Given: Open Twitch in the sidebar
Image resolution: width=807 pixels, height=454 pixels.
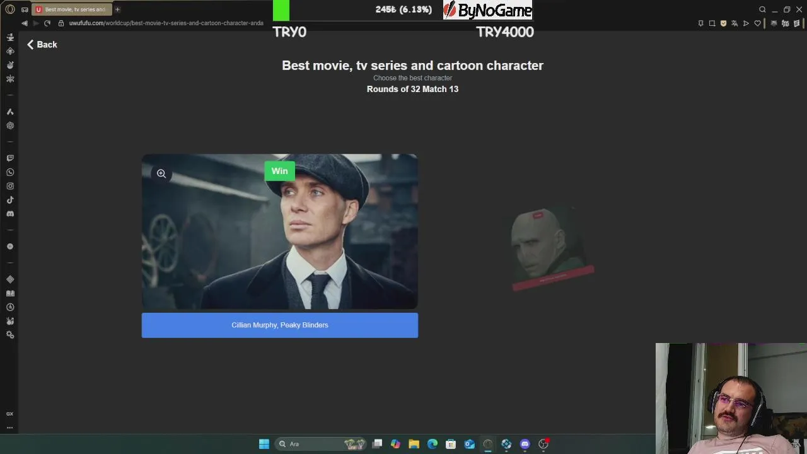Looking at the screenshot, I should tap(10, 158).
